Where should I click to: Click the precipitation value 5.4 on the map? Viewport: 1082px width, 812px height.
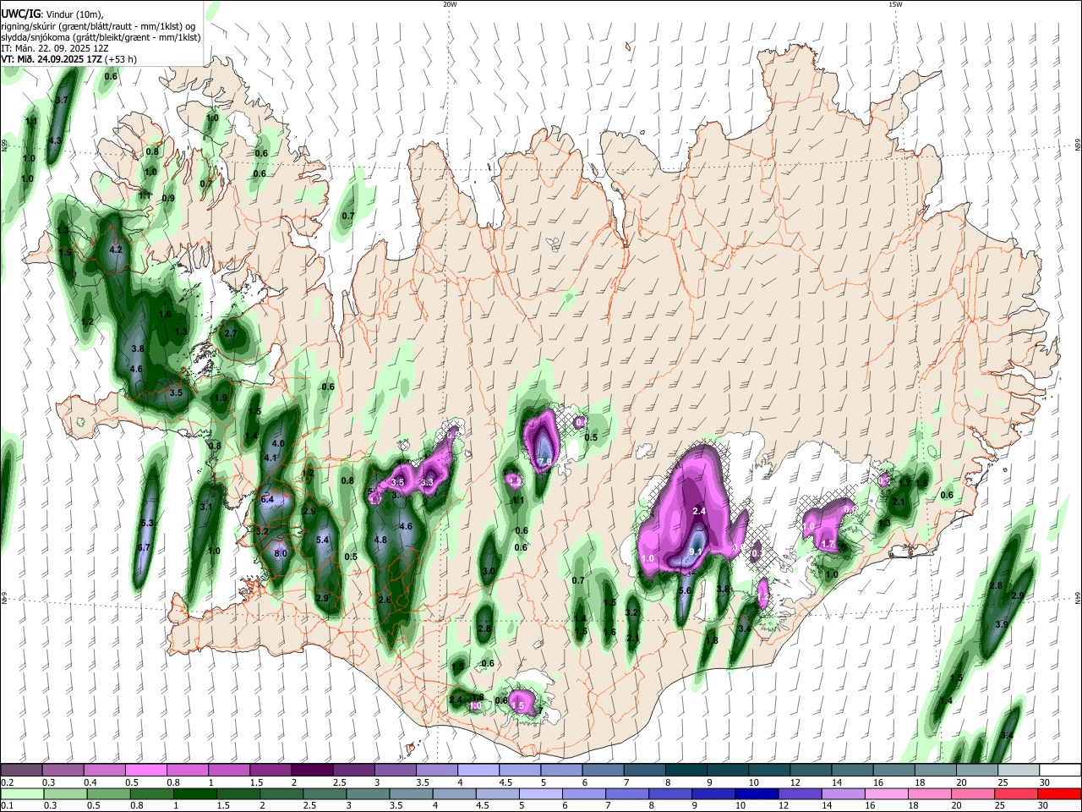pyautogui.click(x=322, y=540)
